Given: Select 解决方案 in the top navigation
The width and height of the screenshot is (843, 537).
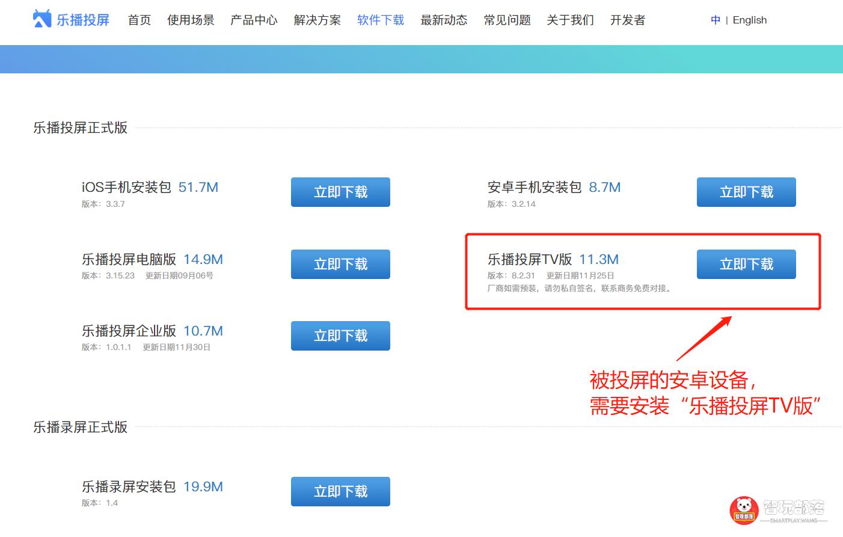Looking at the screenshot, I should click(x=317, y=20).
